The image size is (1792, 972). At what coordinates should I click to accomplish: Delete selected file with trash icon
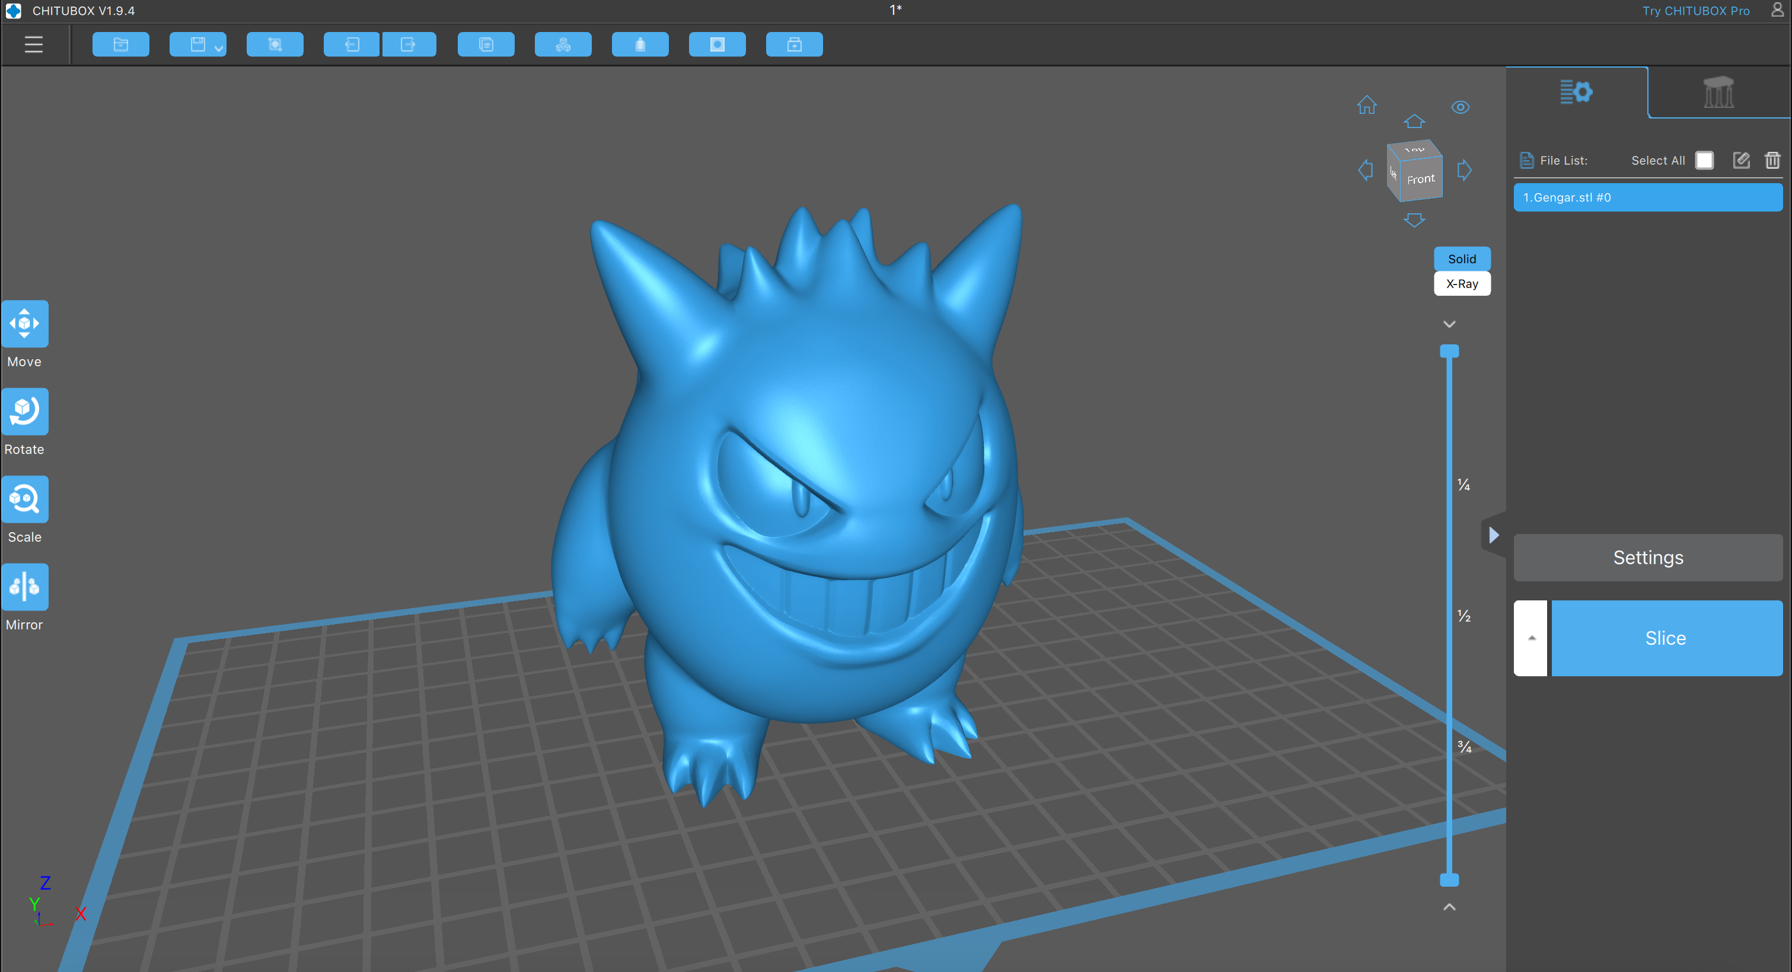tap(1772, 161)
